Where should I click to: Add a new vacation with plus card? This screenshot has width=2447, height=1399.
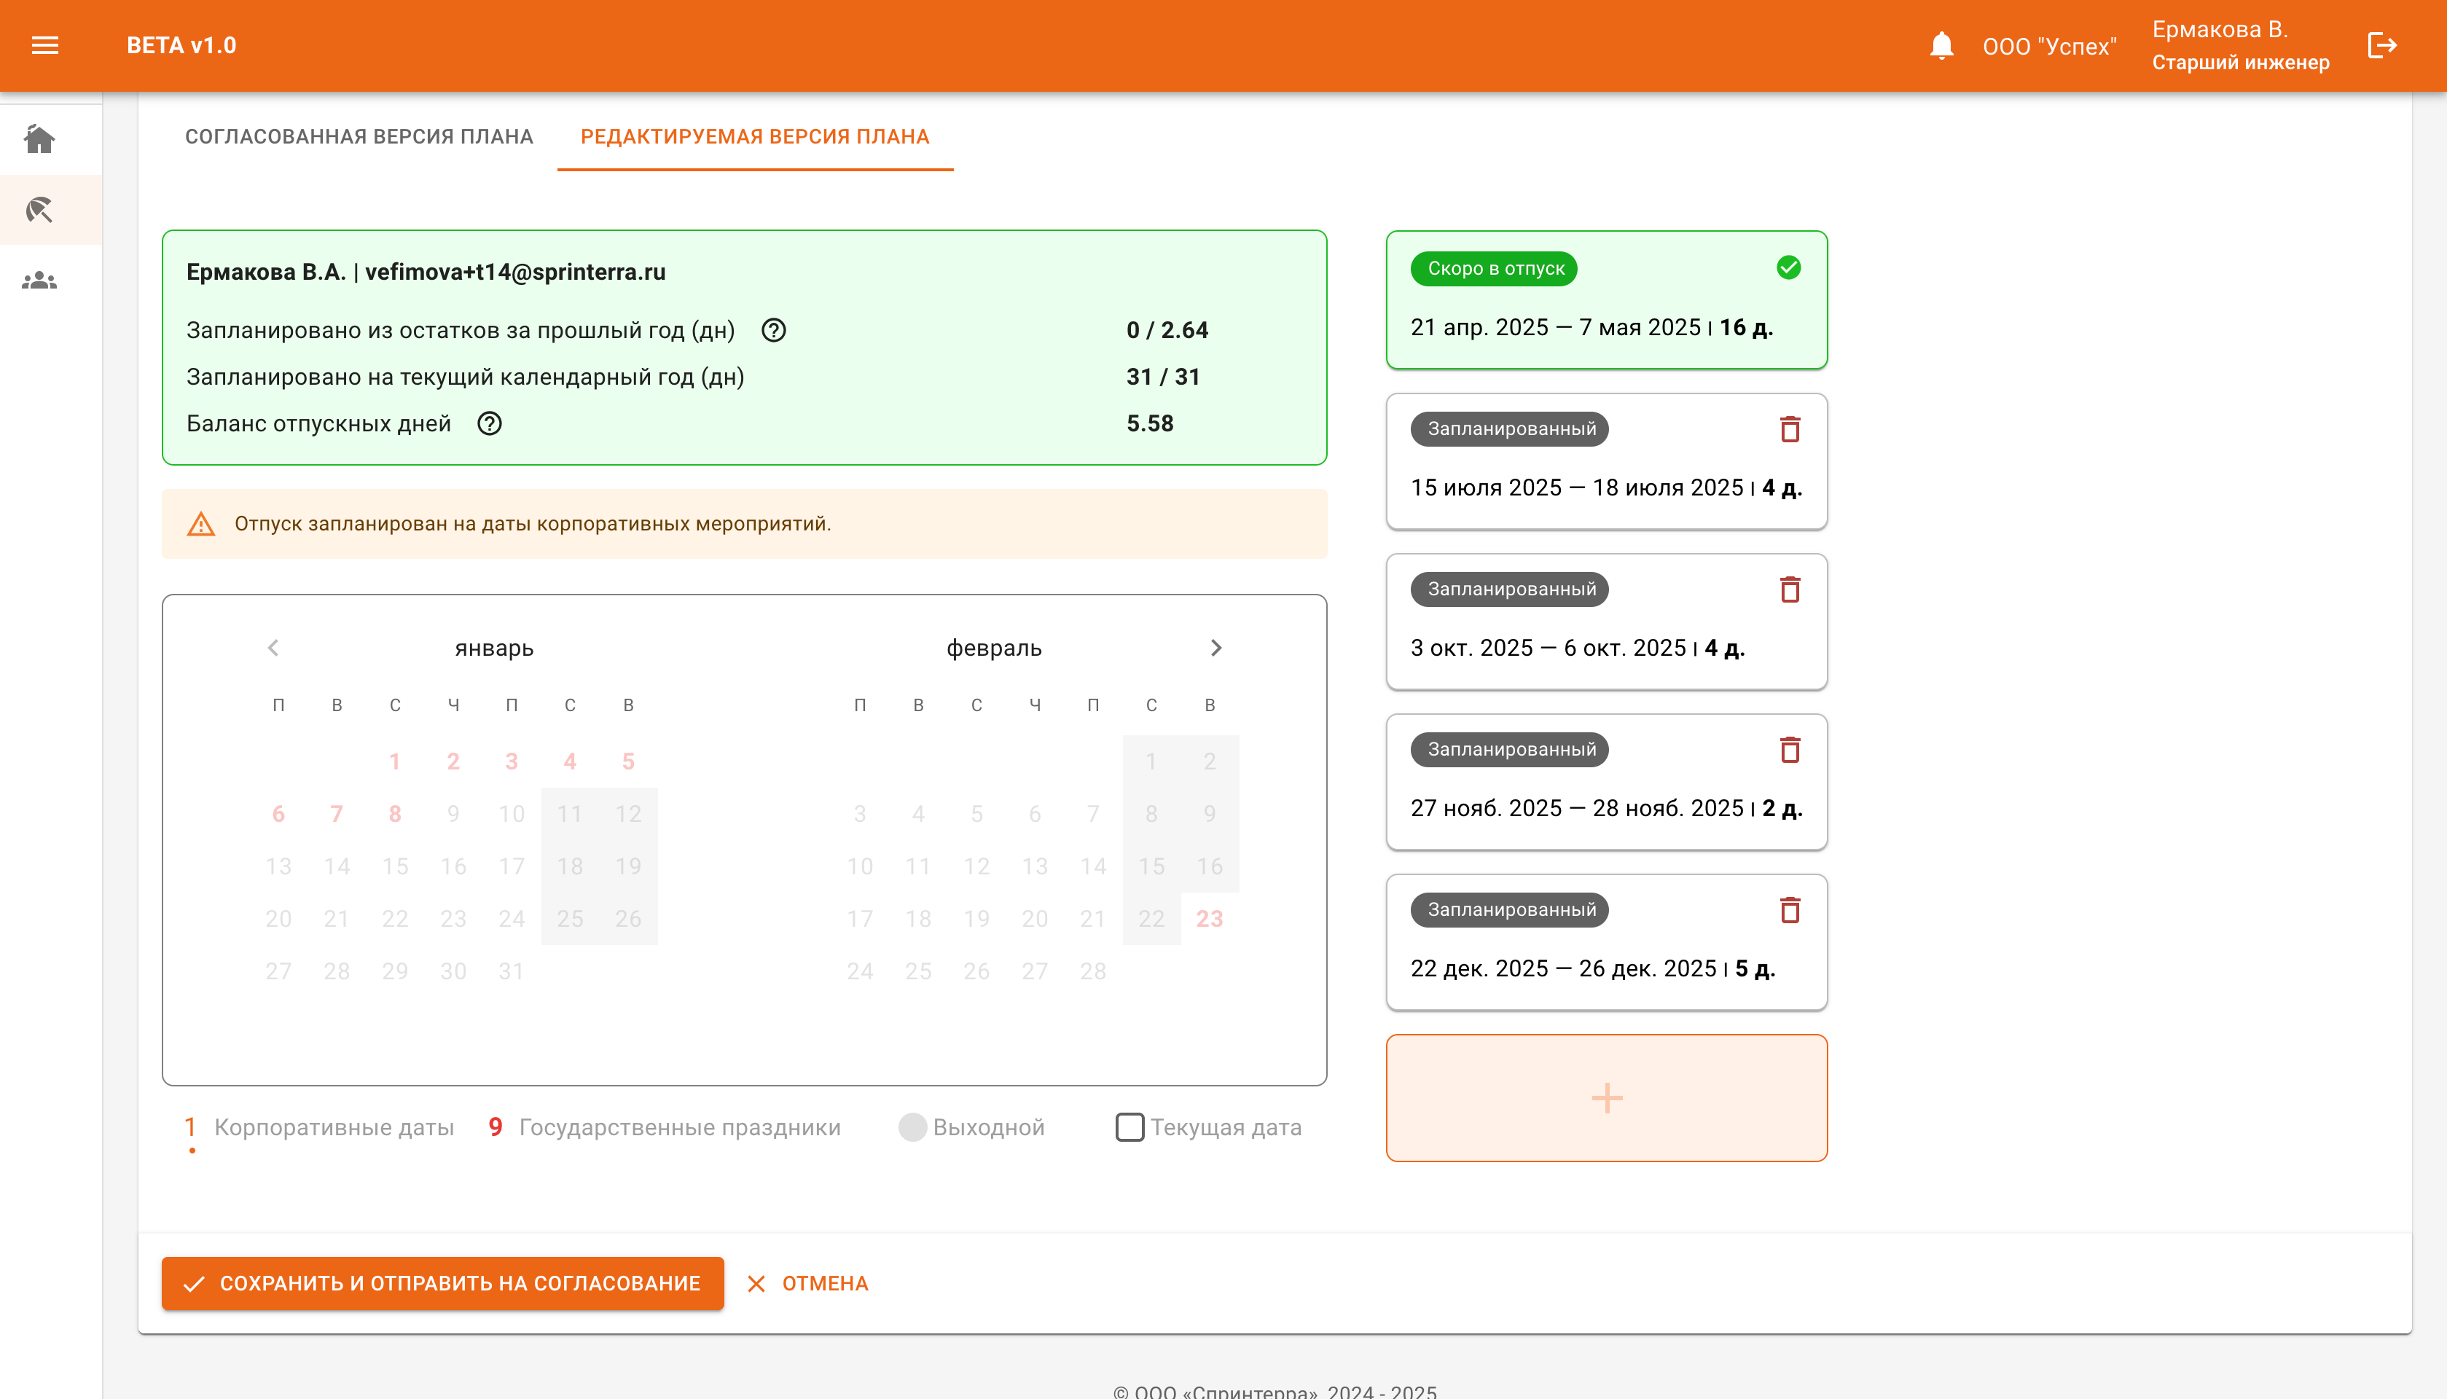pyautogui.click(x=1606, y=1097)
